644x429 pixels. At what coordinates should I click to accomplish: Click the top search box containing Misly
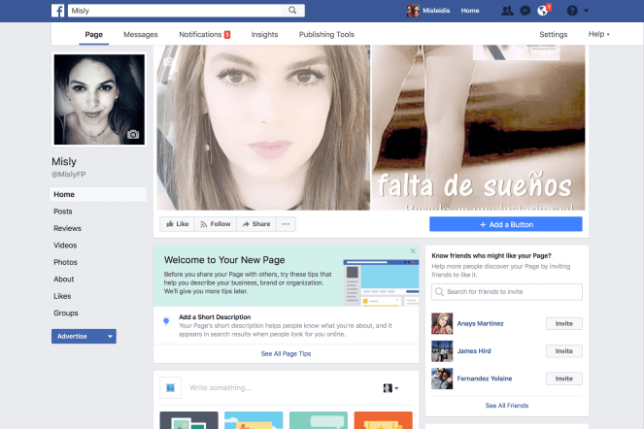(x=175, y=11)
